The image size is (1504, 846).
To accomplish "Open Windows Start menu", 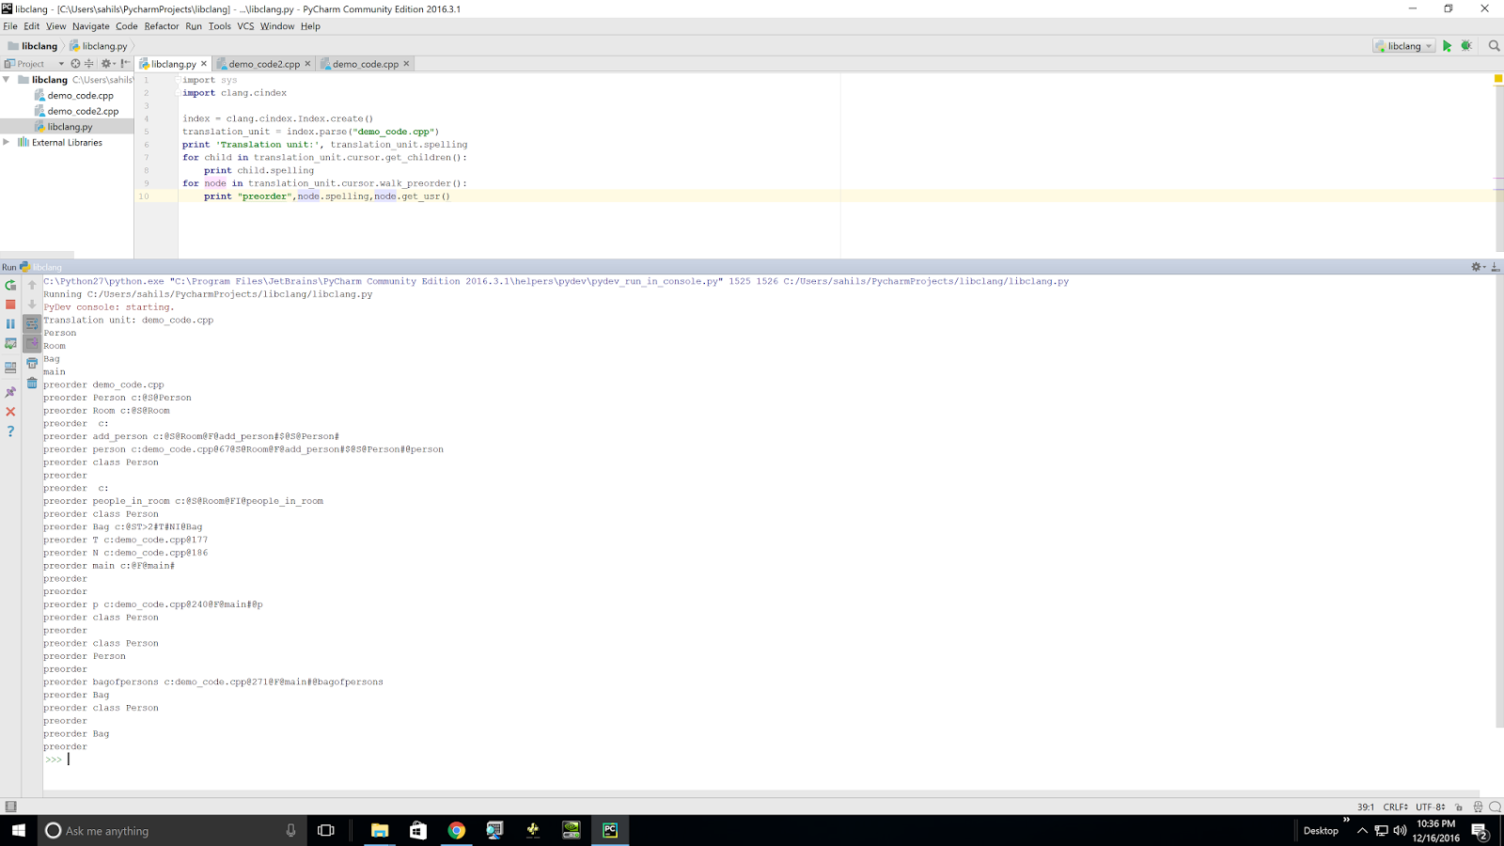I will [x=18, y=830].
